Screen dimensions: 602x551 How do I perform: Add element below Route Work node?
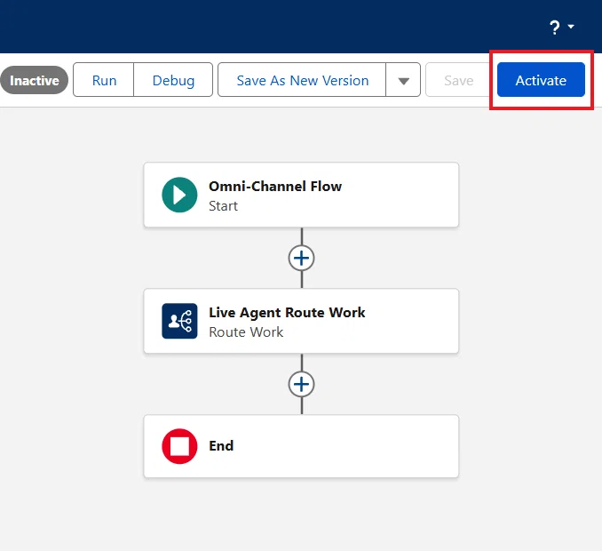[301, 384]
